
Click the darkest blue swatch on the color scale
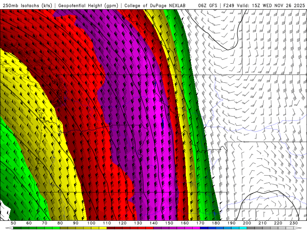click(204, 228)
